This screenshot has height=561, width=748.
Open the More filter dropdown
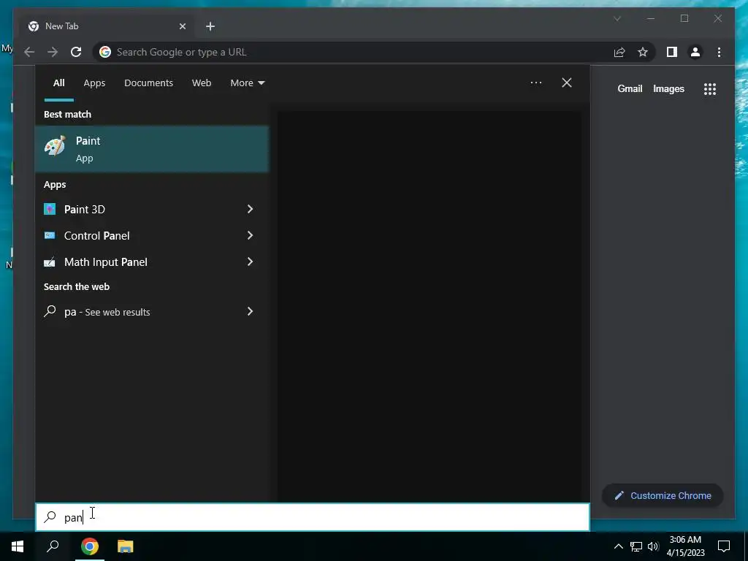click(x=247, y=83)
